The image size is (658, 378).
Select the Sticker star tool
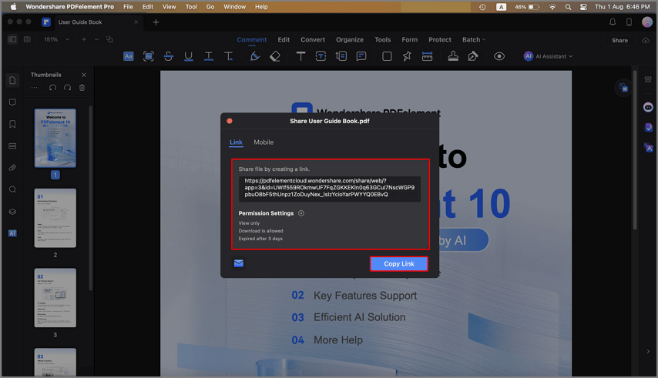click(x=407, y=56)
